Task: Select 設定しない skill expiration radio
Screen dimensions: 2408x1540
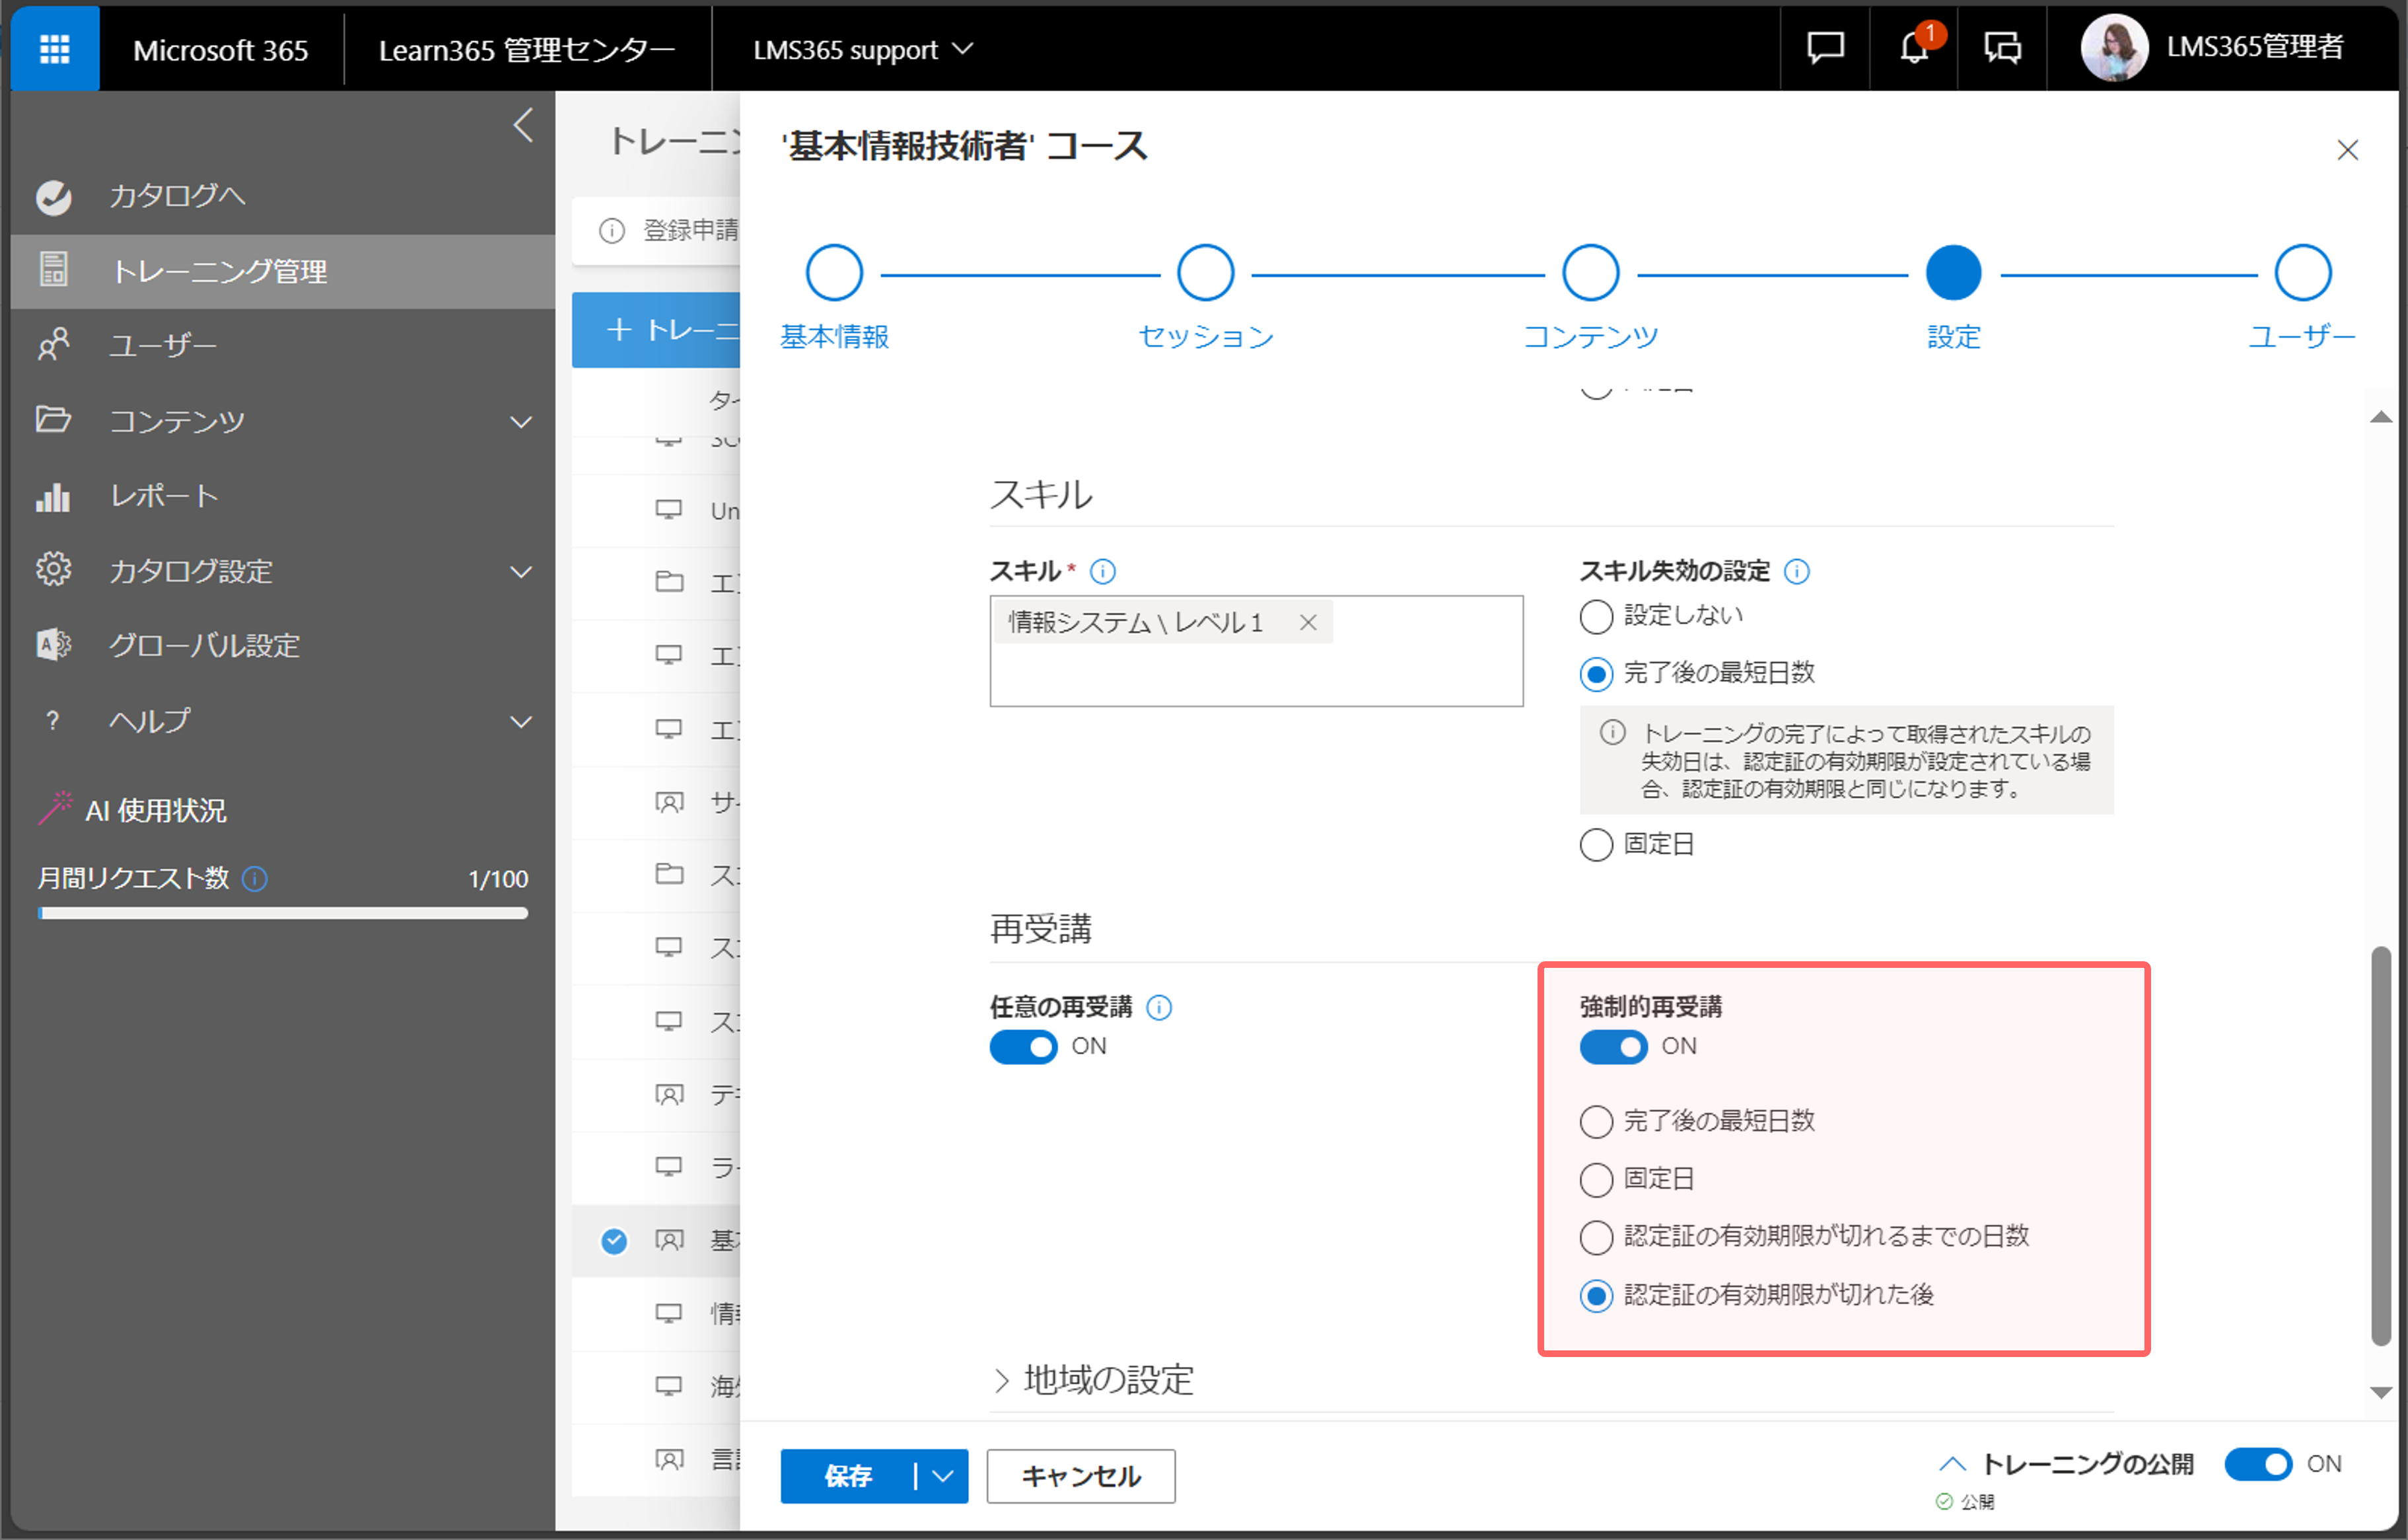Action: [x=1596, y=616]
